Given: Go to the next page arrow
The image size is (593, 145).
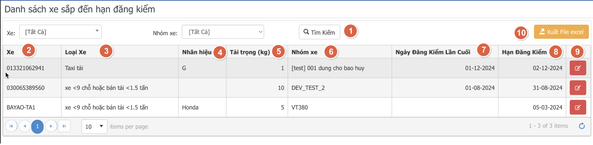Looking at the screenshot, I should pyautogui.click(x=51, y=126).
